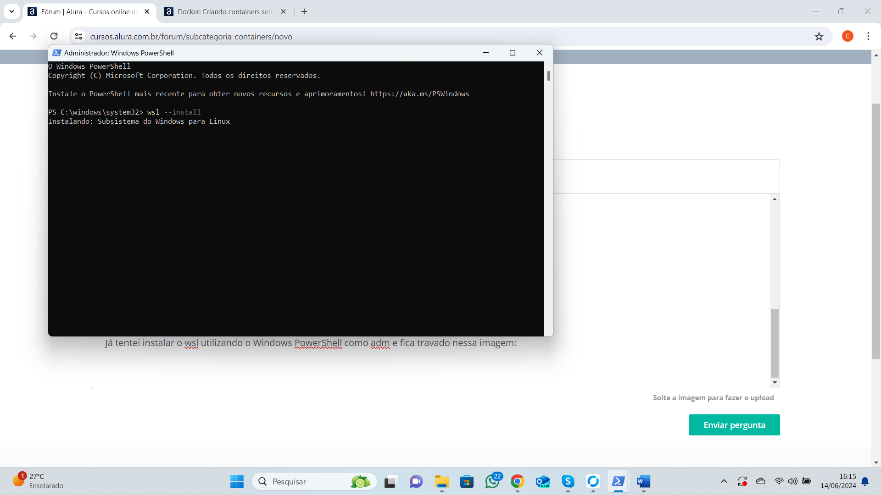Open volume control in system tray
The width and height of the screenshot is (881, 495).
[x=792, y=481]
